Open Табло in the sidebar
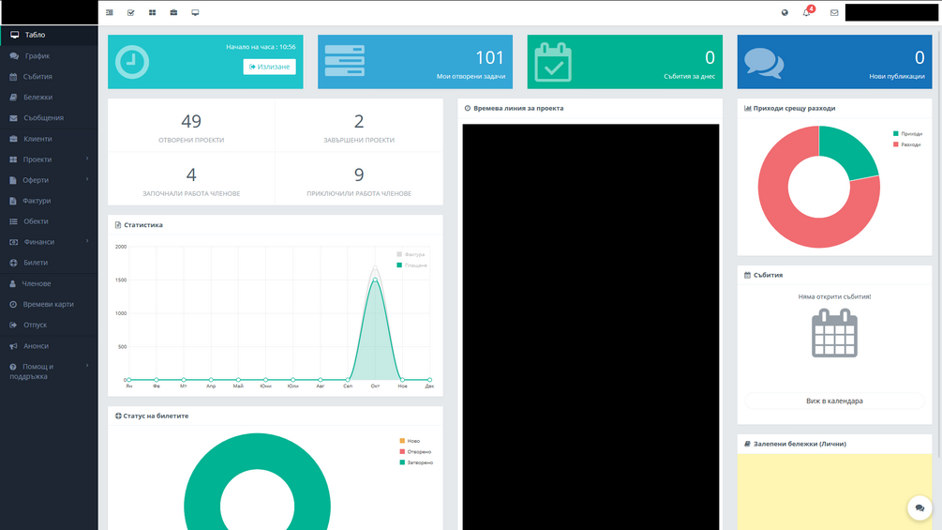This screenshot has height=530, width=942. (x=50, y=35)
